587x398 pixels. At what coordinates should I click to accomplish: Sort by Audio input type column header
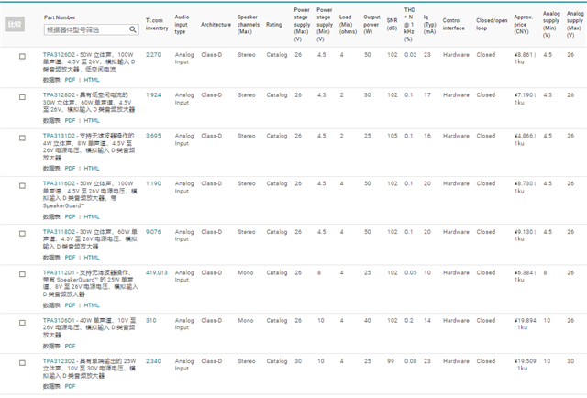182,24
